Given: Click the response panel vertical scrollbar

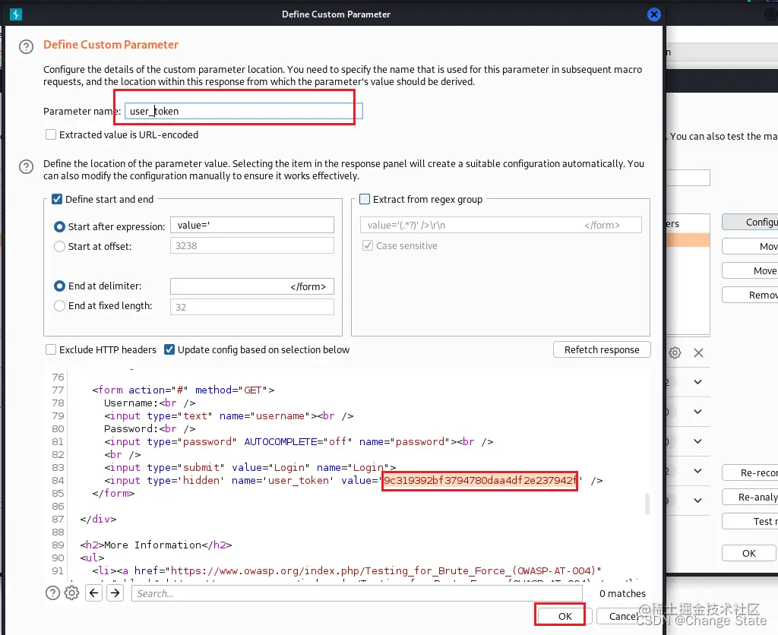Looking at the screenshot, I should 647,504.
